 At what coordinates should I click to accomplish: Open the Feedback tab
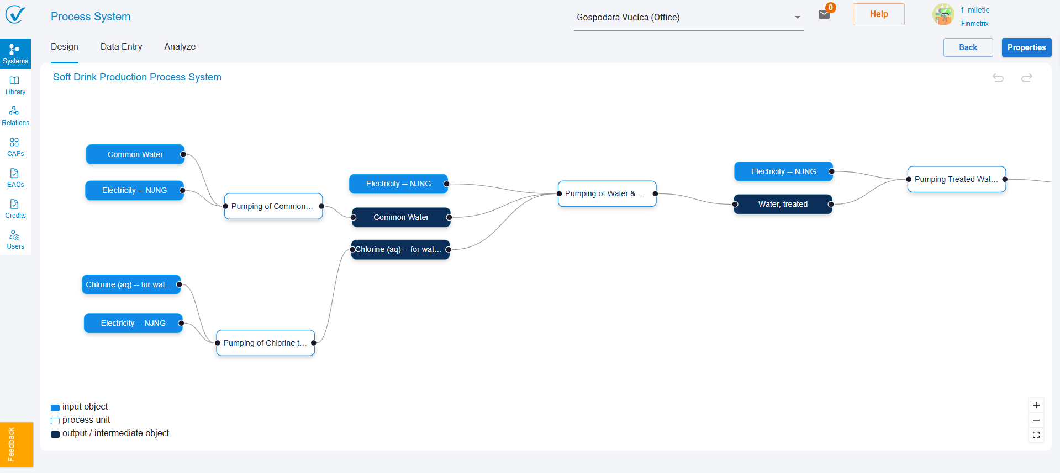coord(17,445)
